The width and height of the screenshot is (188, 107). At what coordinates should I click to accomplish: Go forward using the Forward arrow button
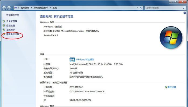[9, 8]
